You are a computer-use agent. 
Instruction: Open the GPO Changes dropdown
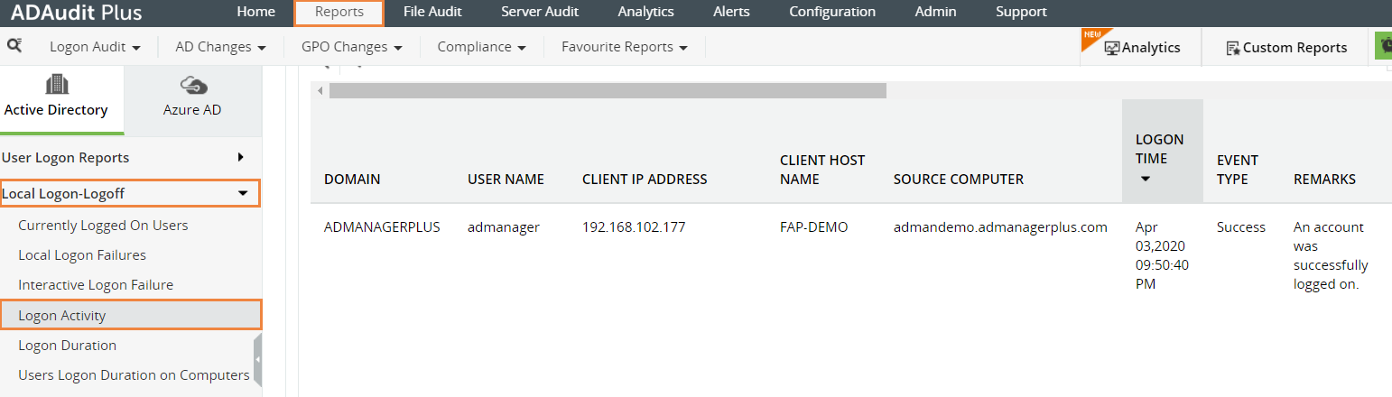coord(352,47)
